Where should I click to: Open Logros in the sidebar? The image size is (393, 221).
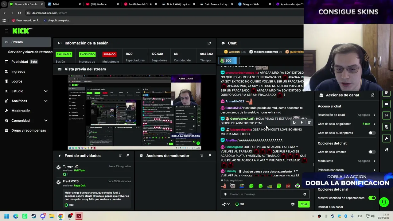point(26,81)
